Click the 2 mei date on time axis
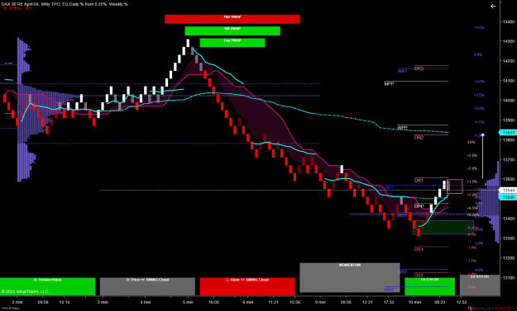 [x=17, y=302]
